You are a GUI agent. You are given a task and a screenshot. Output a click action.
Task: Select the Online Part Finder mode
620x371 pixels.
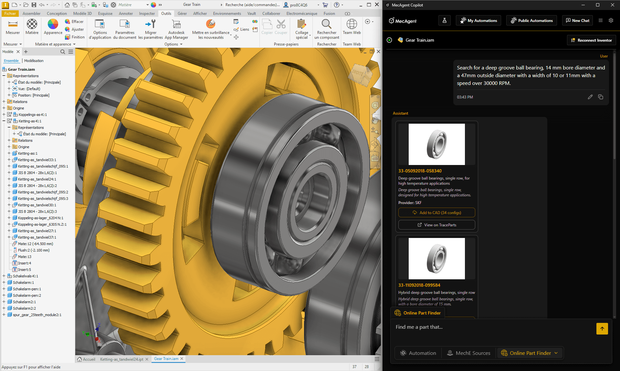[x=530, y=353]
